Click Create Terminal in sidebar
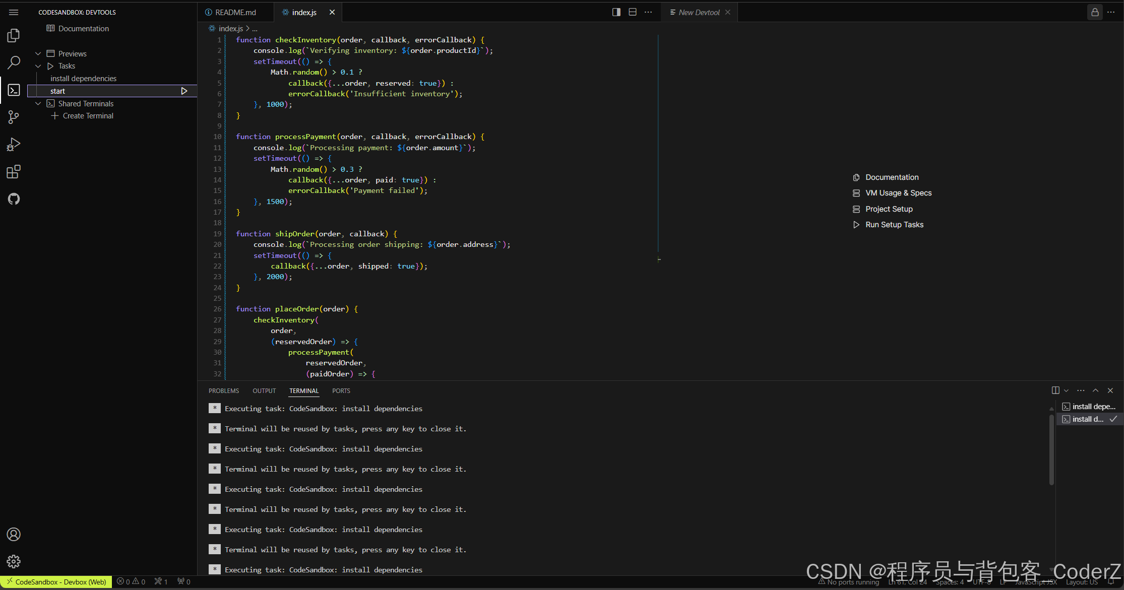1124x590 pixels. pyautogui.click(x=88, y=116)
